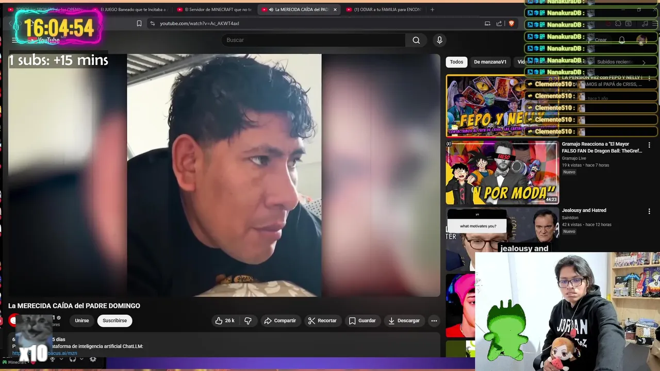Activate voice search microphone icon
The width and height of the screenshot is (660, 371).
coord(439,40)
